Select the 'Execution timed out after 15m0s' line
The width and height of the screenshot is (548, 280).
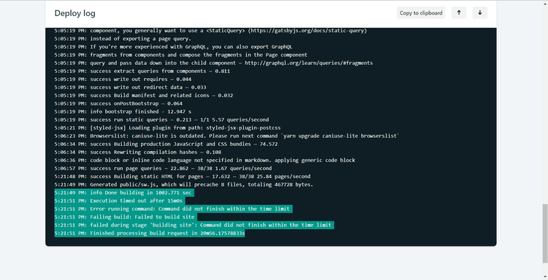tap(120, 201)
